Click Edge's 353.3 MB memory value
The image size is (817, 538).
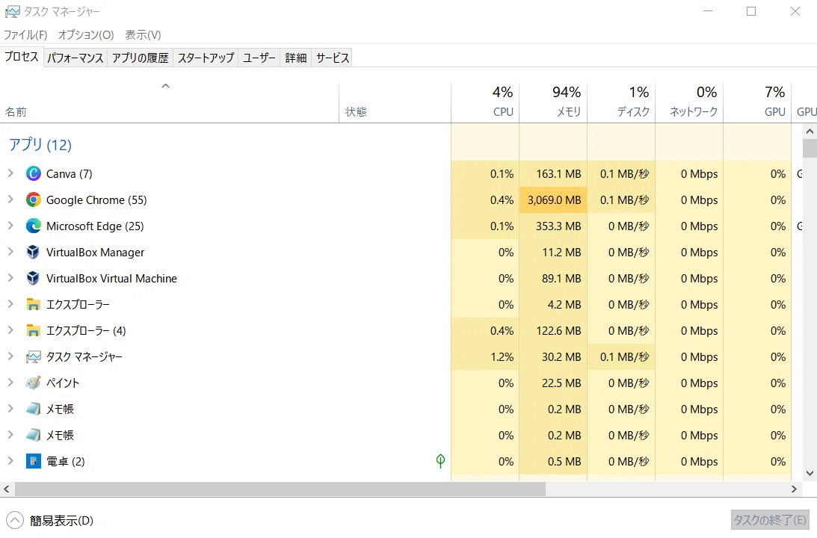click(558, 226)
